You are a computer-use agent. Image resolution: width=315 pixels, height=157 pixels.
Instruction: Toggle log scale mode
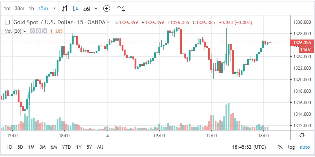pyautogui.click(x=291, y=147)
